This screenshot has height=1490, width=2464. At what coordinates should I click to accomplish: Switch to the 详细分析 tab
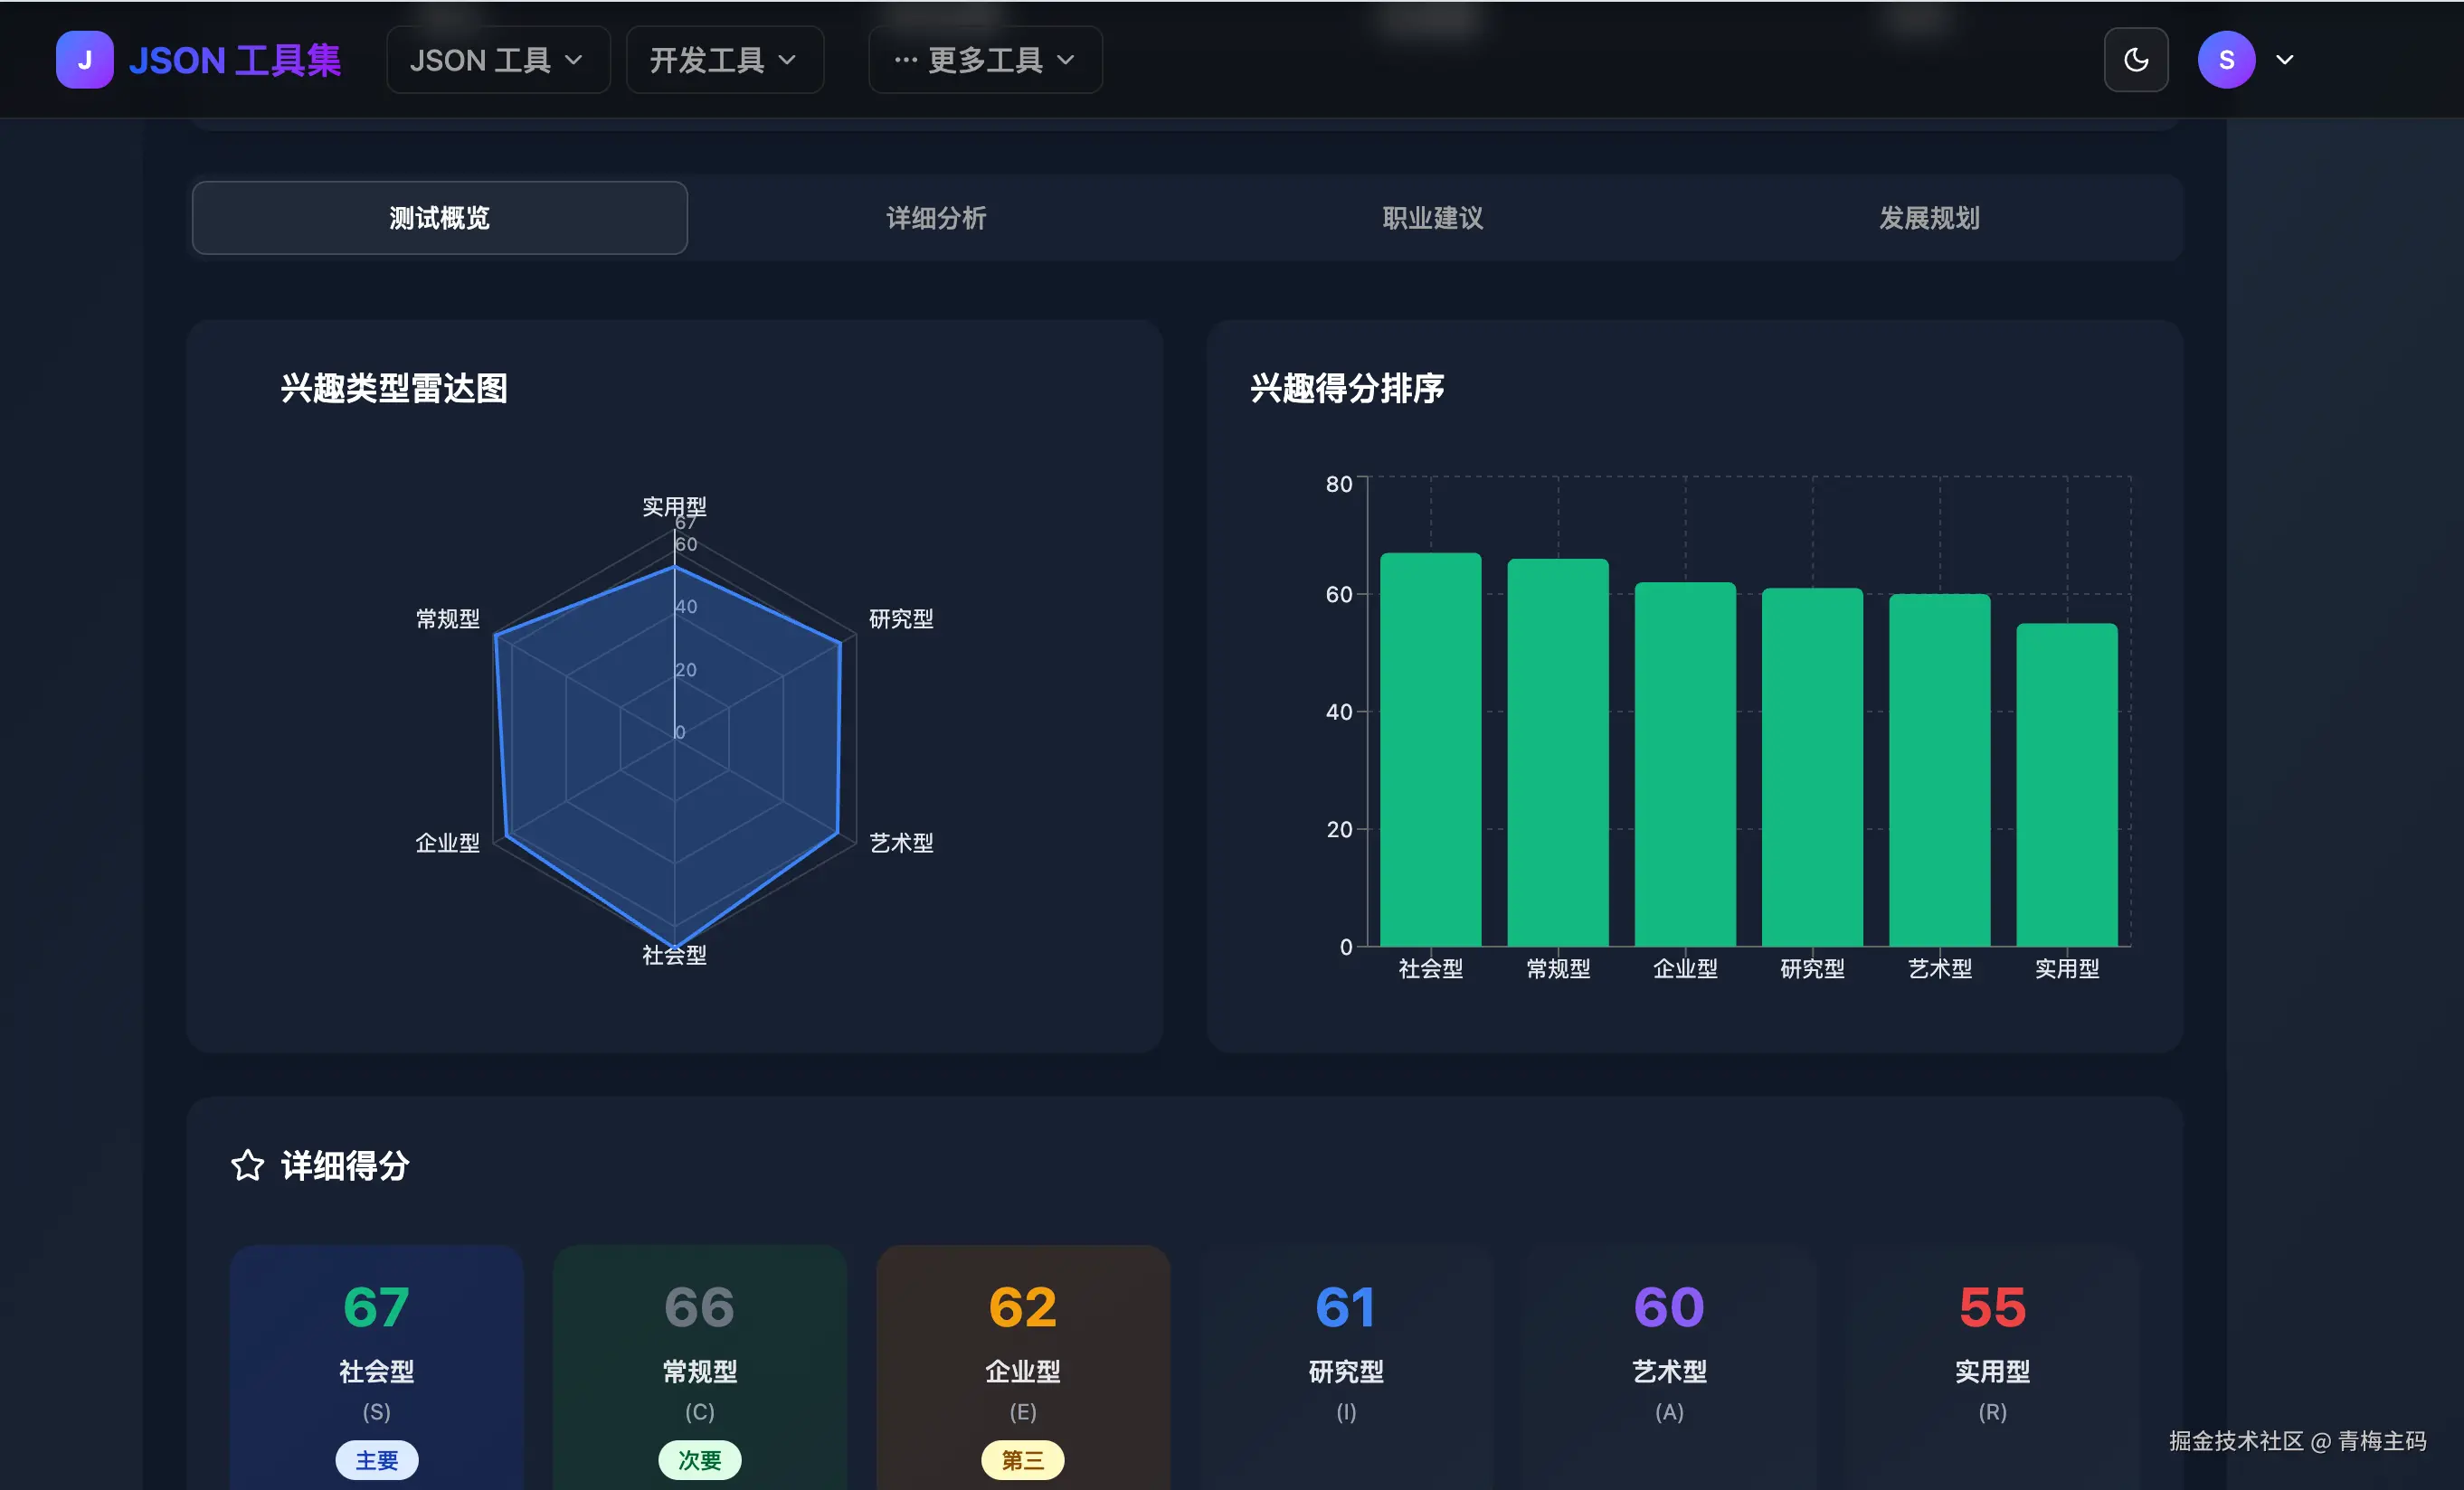pos(936,218)
